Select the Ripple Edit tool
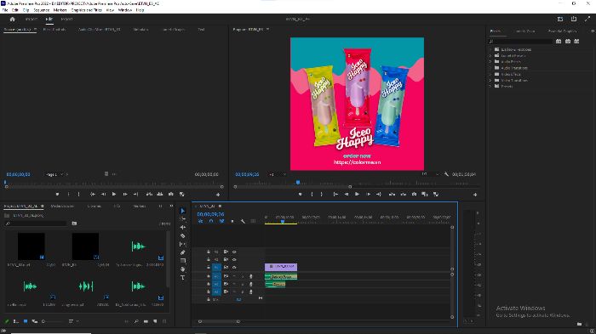Screen dimensions: 596x334 [183, 228]
